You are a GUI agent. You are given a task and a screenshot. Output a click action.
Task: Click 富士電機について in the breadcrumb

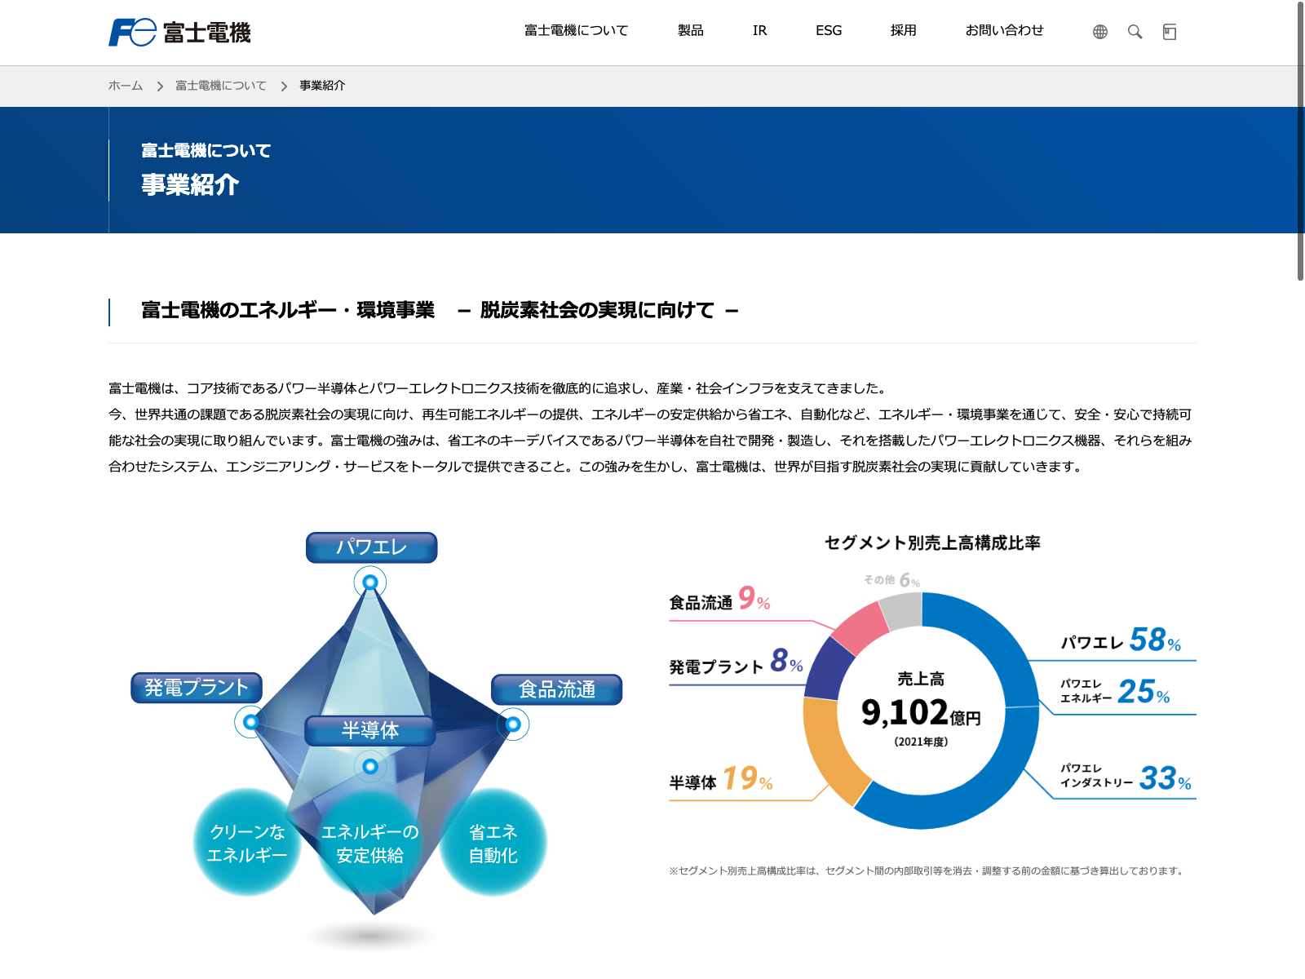pyautogui.click(x=221, y=86)
